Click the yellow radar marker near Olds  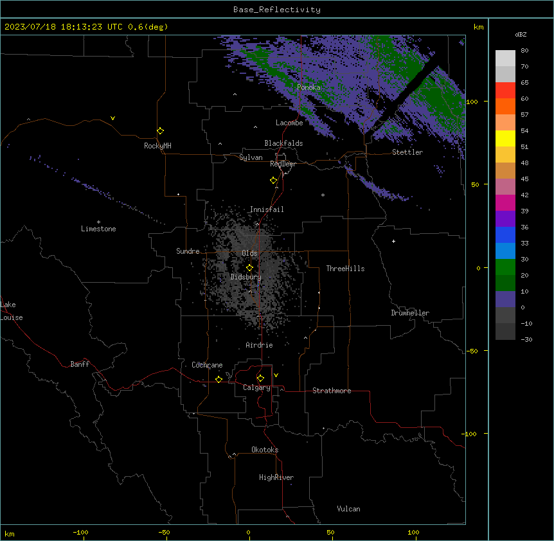coord(250,268)
